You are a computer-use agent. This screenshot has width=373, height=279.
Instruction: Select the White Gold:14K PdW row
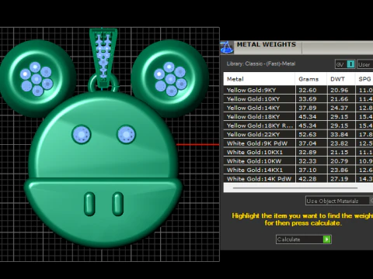click(x=298, y=178)
